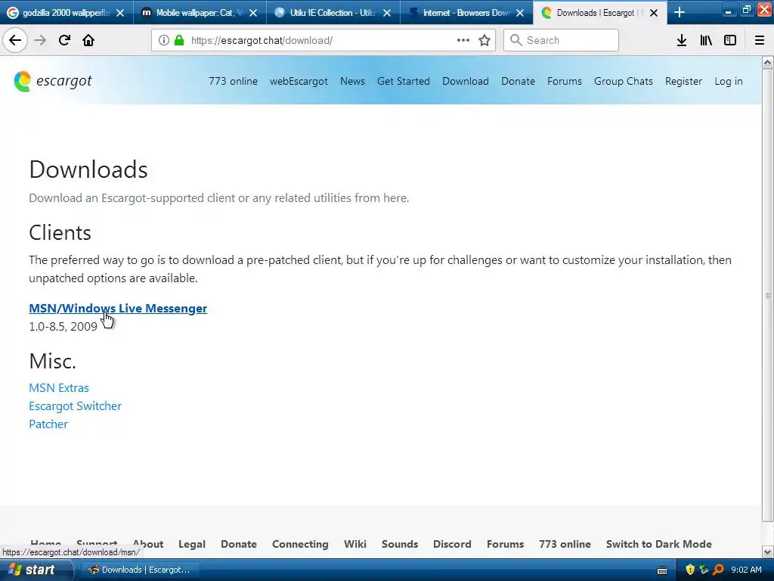Click Donate in the footer

(238, 544)
